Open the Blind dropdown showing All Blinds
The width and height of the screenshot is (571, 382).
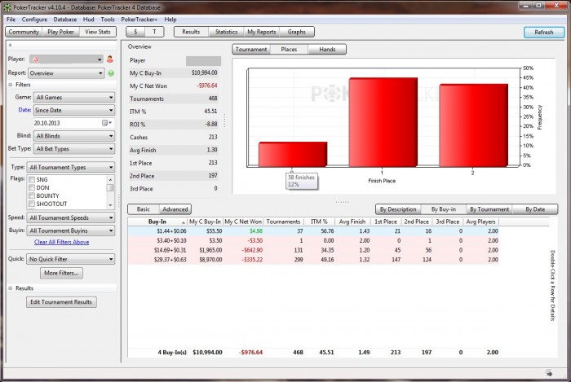click(74, 136)
